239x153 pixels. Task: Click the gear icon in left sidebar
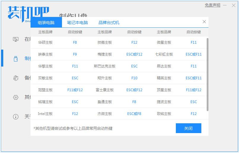click(x=16, y=97)
